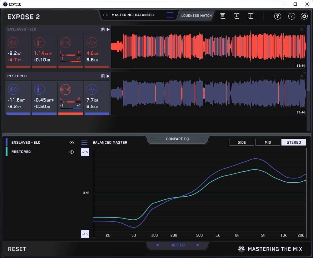Open the help question mark icon
The height and width of the screenshot is (258, 313).
[x=292, y=16]
